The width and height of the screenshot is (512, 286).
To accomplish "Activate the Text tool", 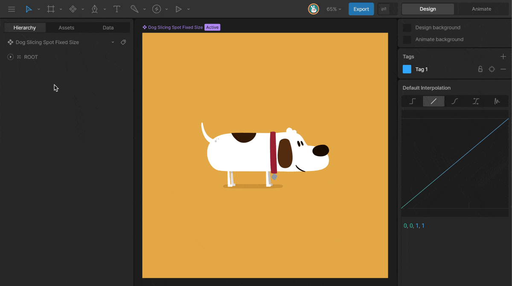I will [x=116, y=9].
